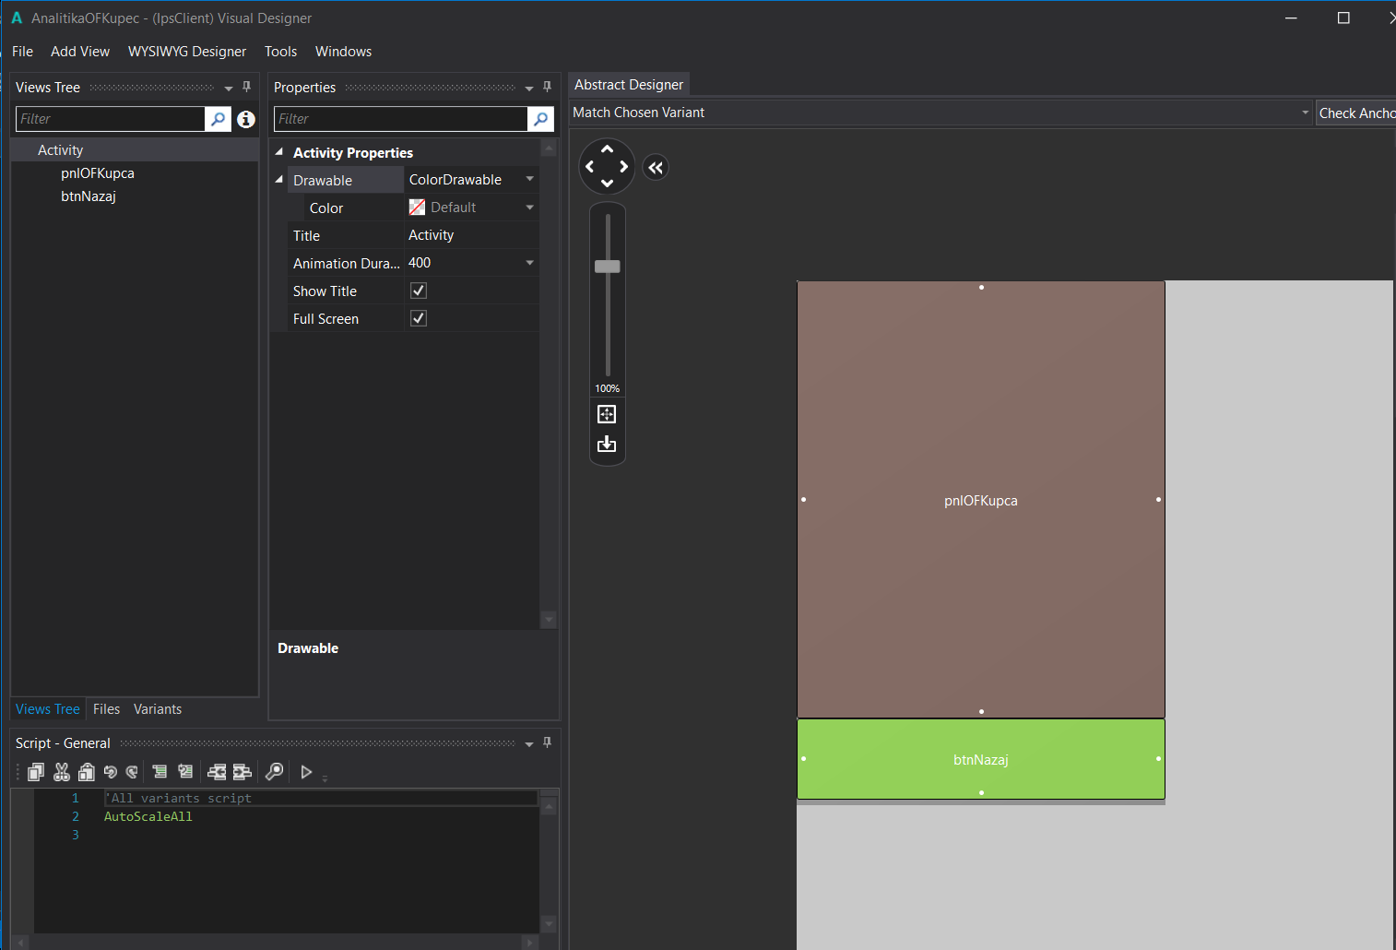Click the decrease indent icon in script toolbar
The height and width of the screenshot is (950, 1396).
pos(217,772)
